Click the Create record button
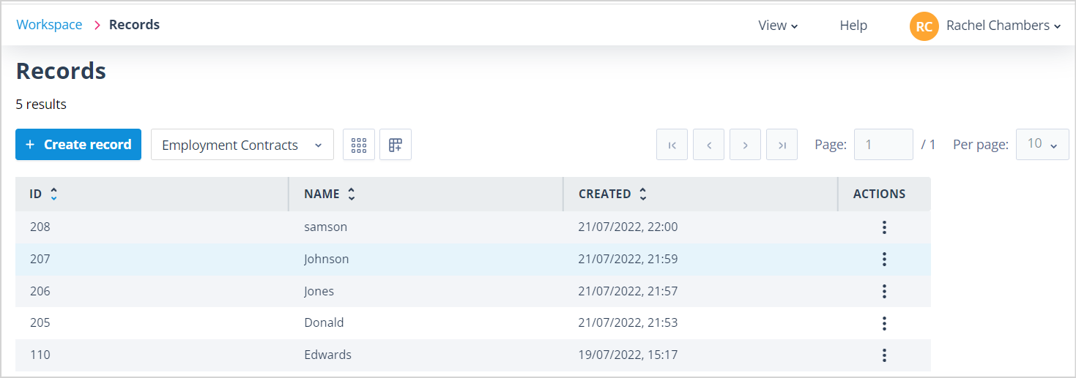The width and height of the screenshot is (1076, 378). pos(78,145)
